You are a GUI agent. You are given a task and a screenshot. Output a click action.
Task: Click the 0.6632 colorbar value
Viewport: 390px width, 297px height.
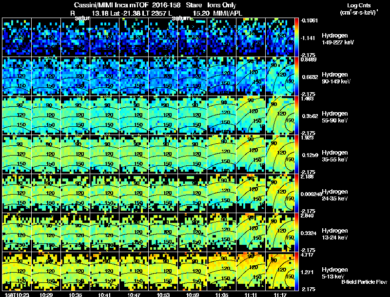coord(310,77)
